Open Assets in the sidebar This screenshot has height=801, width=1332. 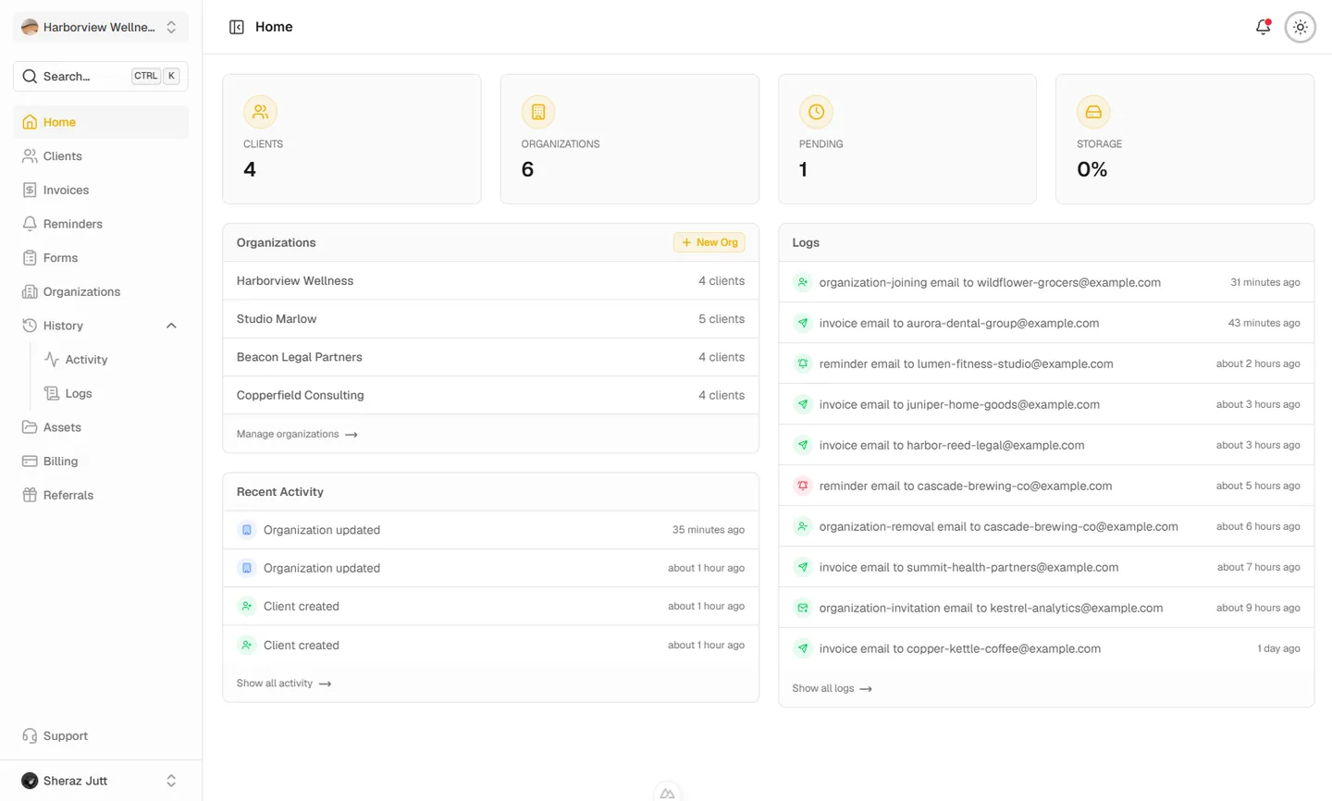[100, 427]
